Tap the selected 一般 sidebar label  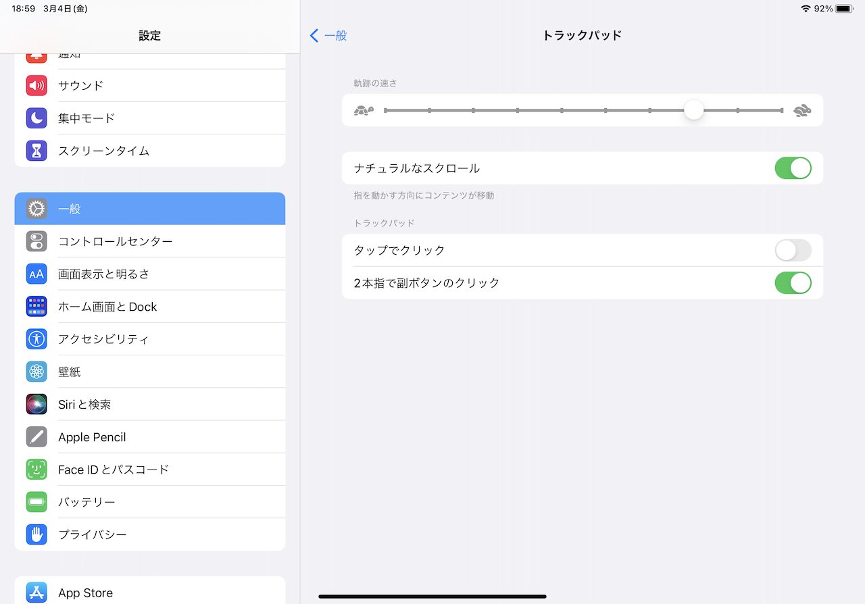tap(70, 209)
